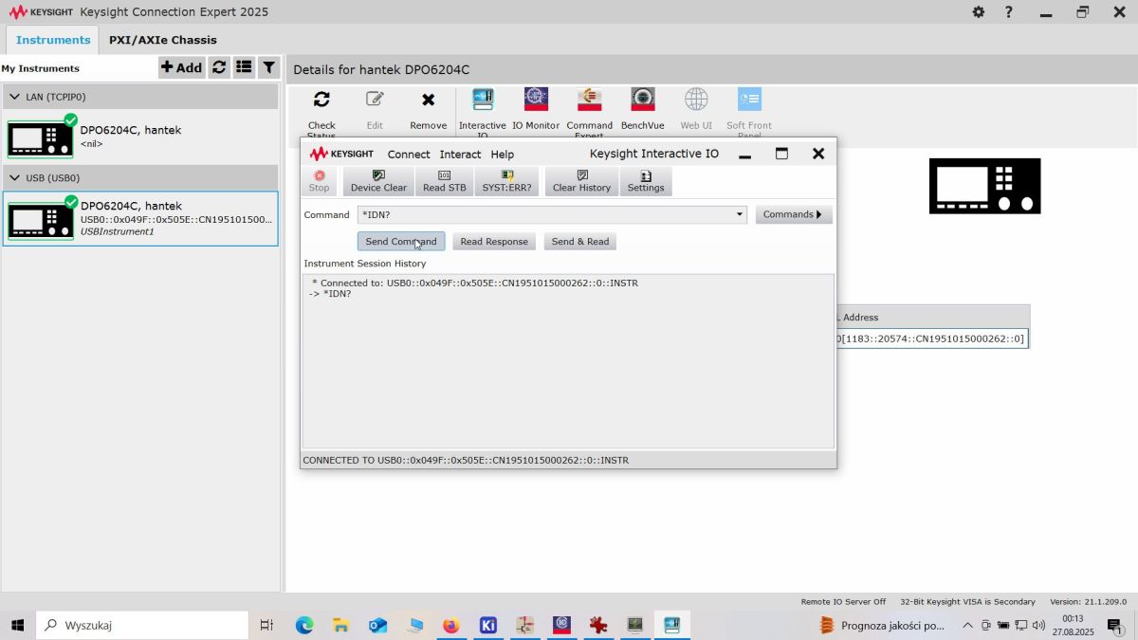Screen dimensions: 1138x640
Task: Click the Windows search box Wyszukaj
Action: pyautogui.click(x=142, y=625)
